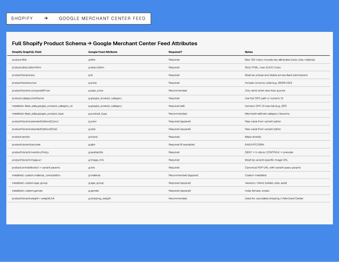Click the EAN/UPC/ISBN note
The image size is (339, 262).
(x=255, y=145)
